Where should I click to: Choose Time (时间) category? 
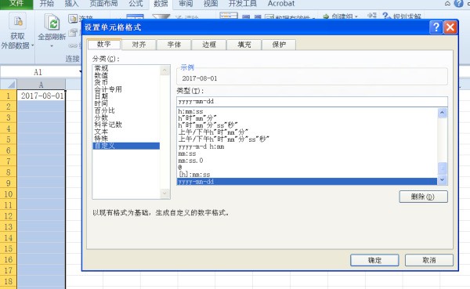(101, 103)
